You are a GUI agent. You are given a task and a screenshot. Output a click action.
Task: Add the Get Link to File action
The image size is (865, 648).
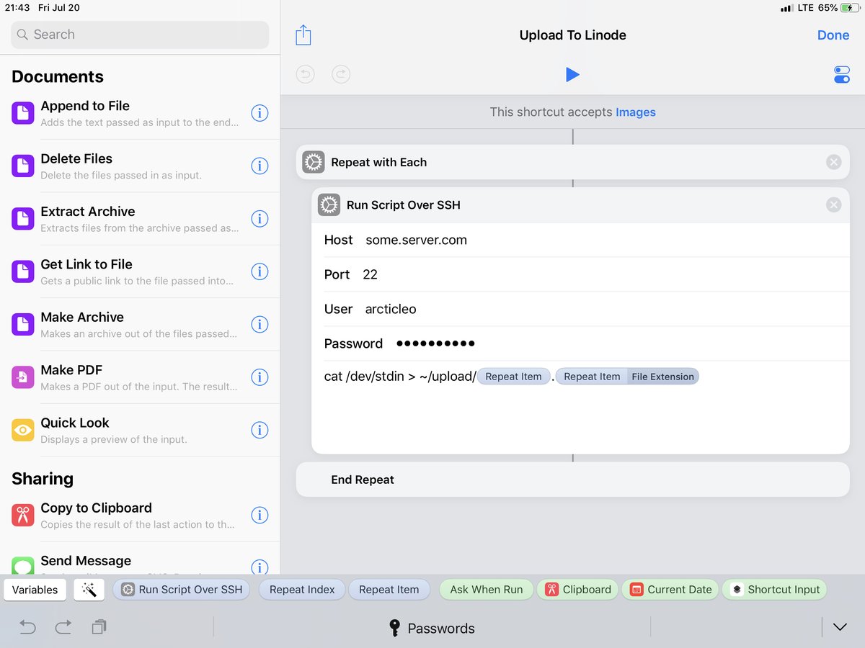140,271
